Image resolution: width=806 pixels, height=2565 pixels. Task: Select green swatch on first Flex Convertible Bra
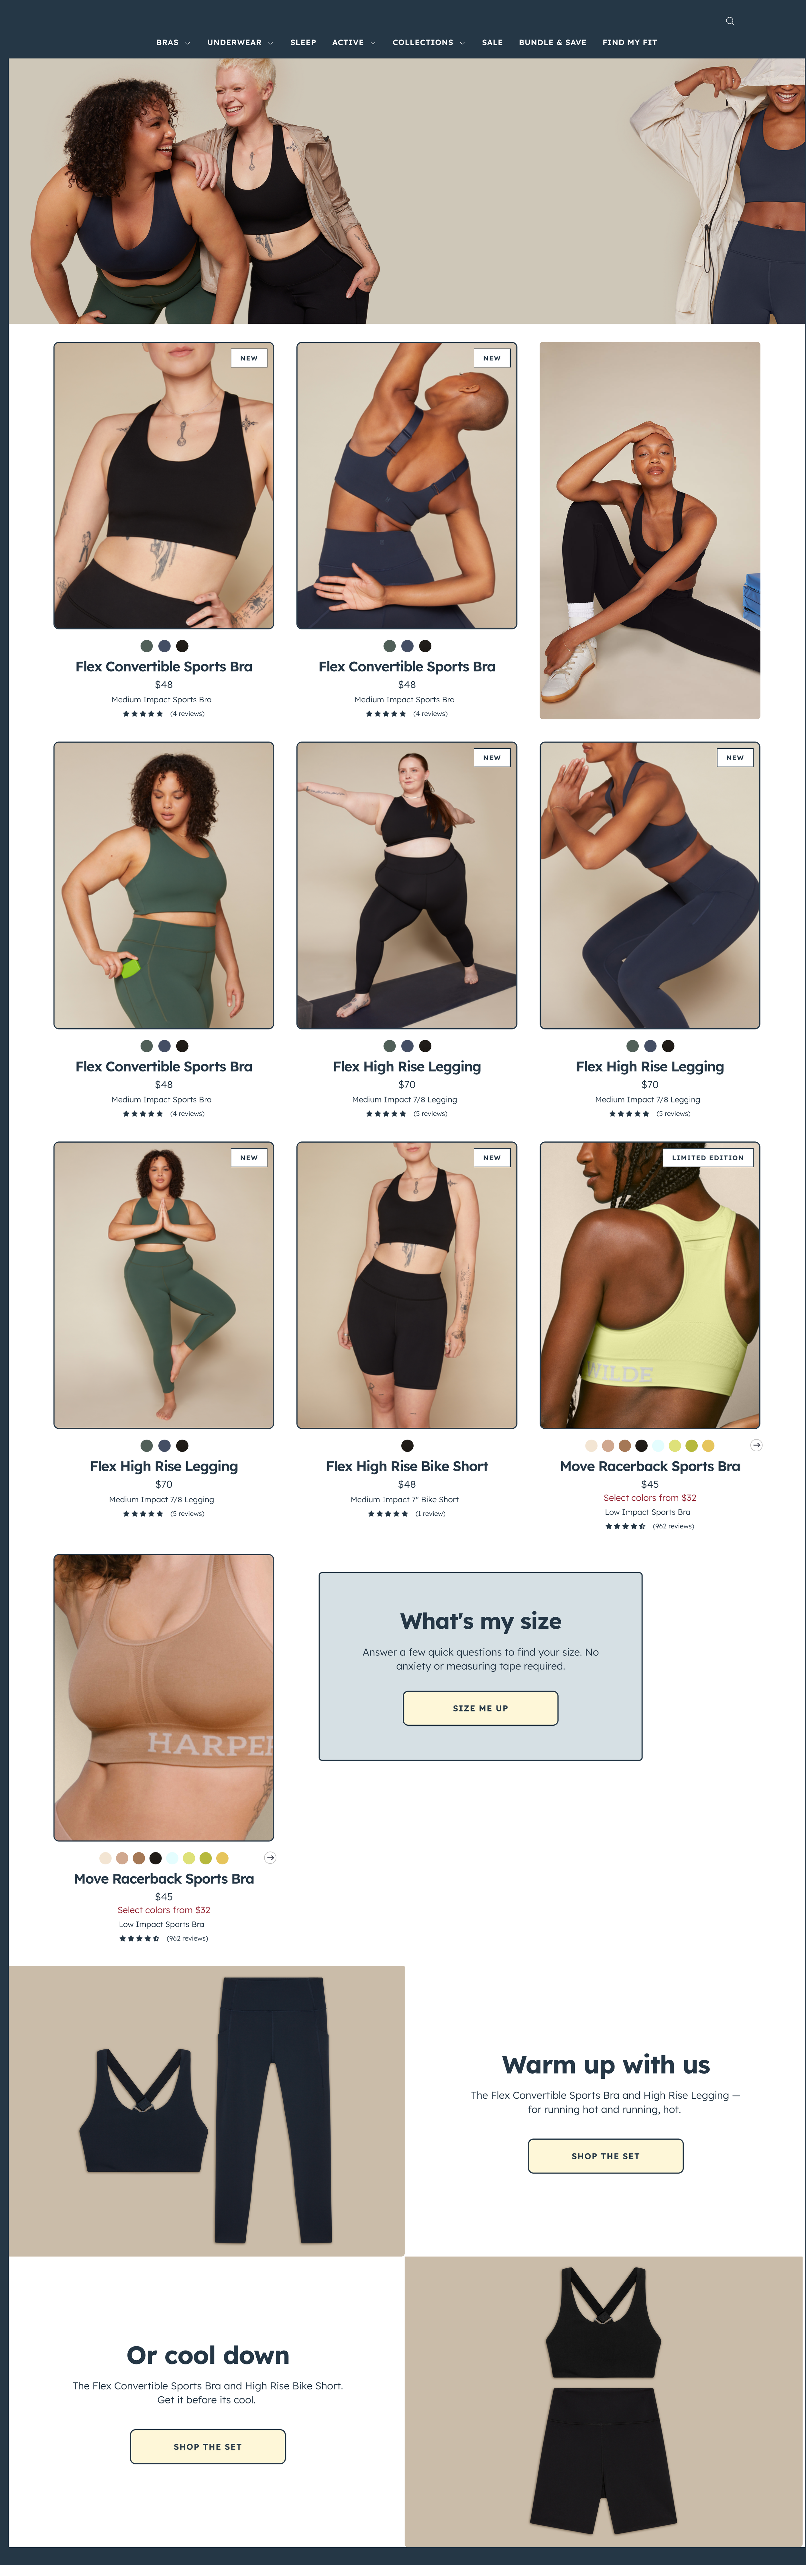click(146, 646)
